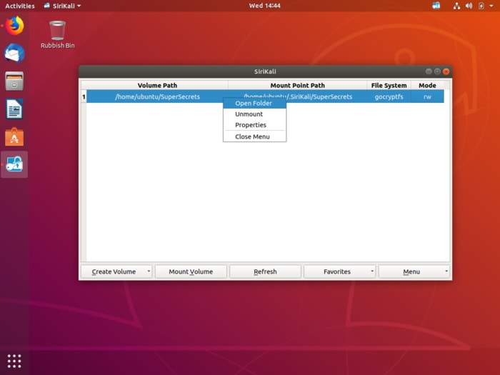Open the SiriKali app menu in top bar
The width and height of the screenshot is (500, 375).
click(62, 6)
